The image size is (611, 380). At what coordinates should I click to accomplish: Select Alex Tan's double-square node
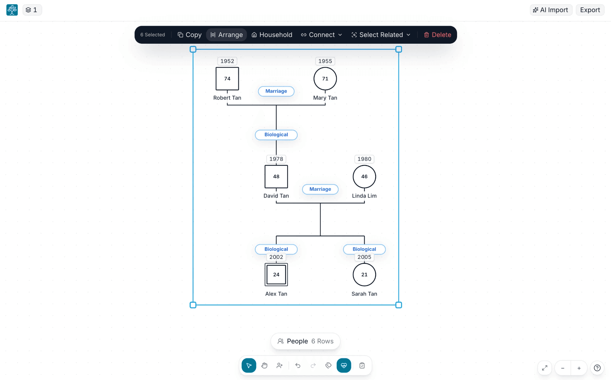coord(276,275)
